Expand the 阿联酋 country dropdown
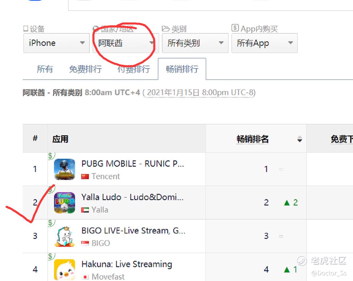This screenshot has height=281, width=353. click(126, 43)
